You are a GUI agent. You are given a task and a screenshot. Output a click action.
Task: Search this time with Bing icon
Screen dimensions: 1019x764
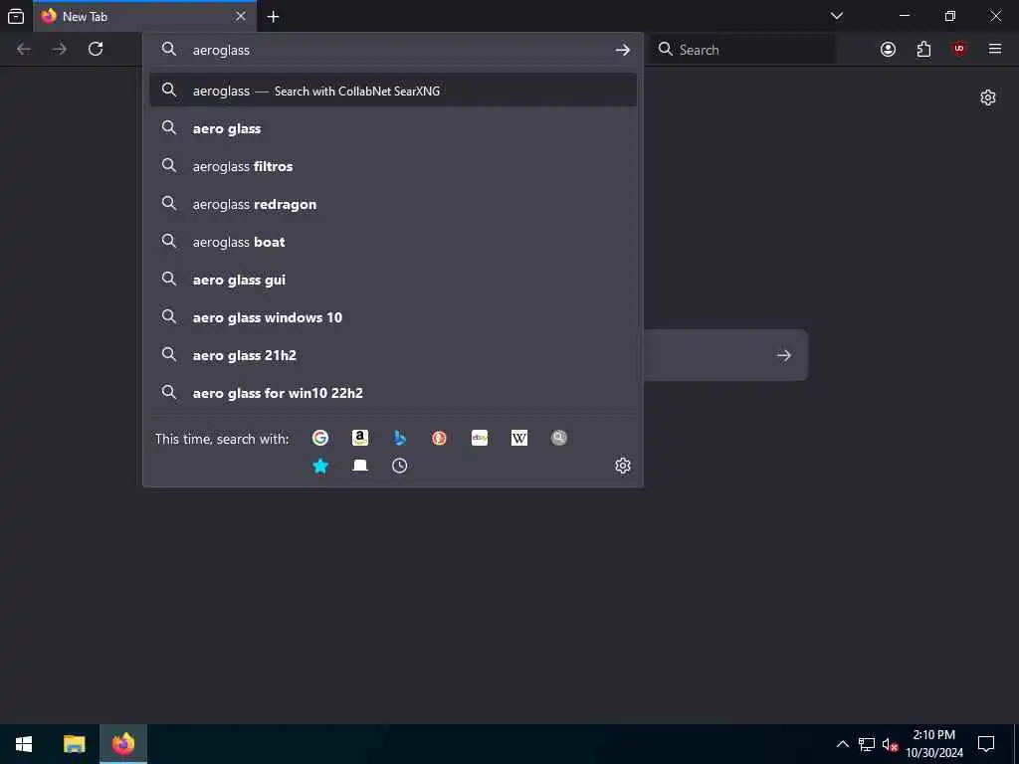pos(400,438)
